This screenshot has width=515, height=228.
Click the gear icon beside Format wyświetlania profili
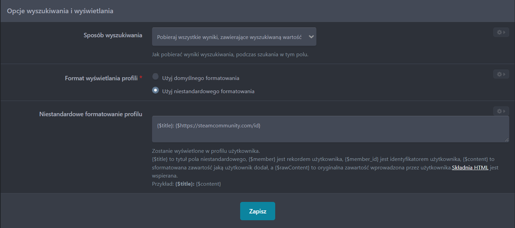(x=500, y=74)
